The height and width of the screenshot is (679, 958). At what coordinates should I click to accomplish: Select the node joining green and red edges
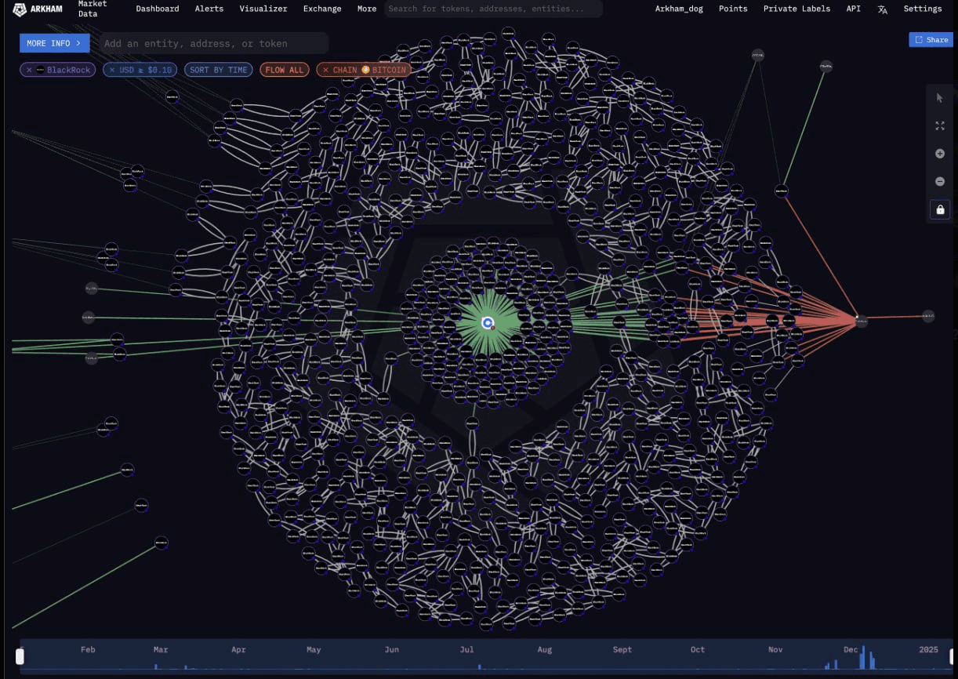pos(781,190)
